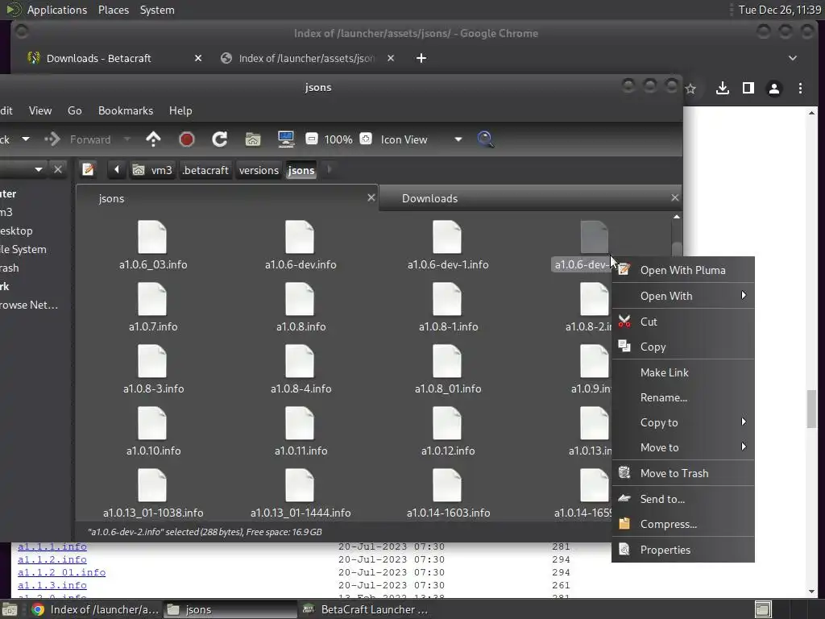Choose Open With Pluma from context menu
The image size is (825, 619).
pos(683,270)
